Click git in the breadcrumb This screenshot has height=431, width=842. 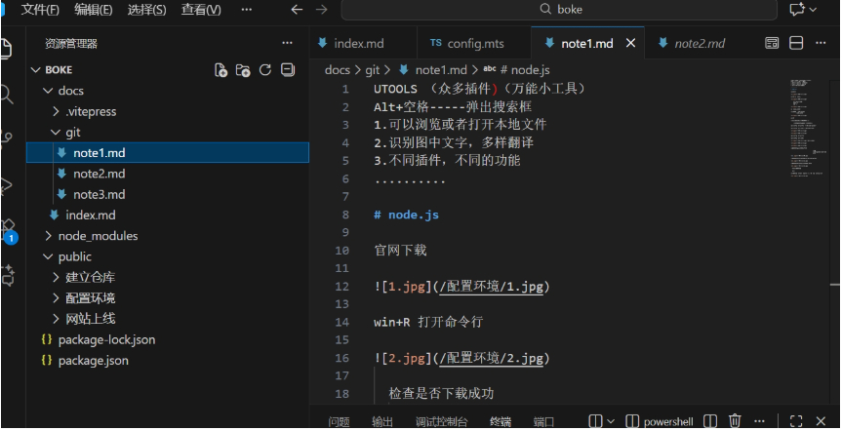[x=372, y=70]
